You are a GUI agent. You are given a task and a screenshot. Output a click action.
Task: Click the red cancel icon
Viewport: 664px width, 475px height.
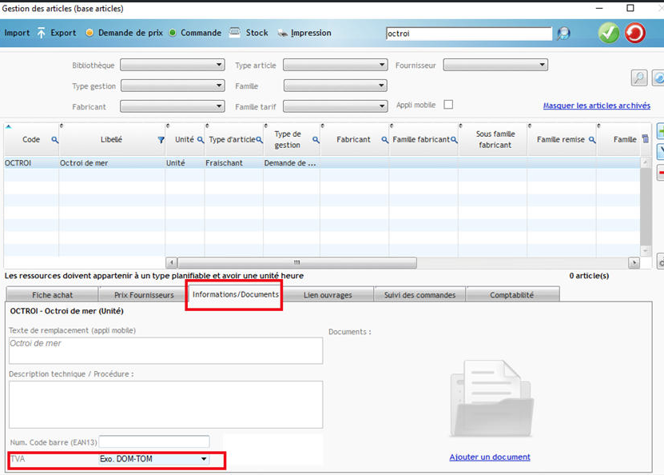click(634, 33)
